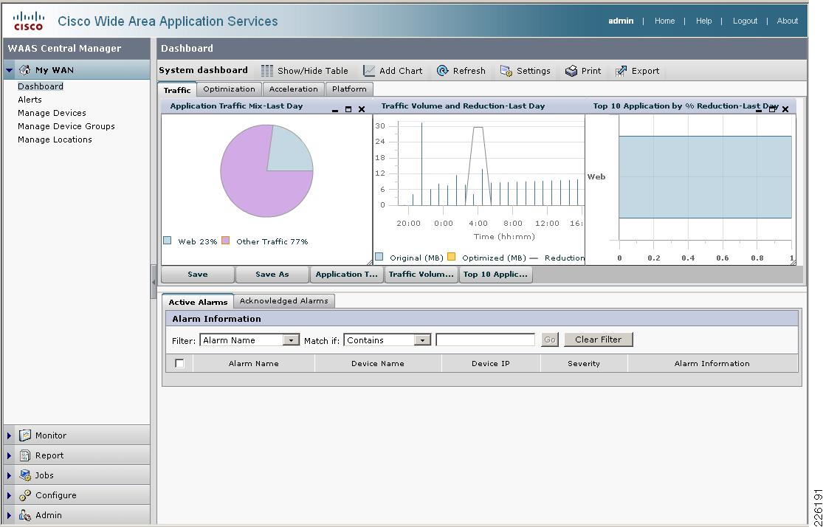Click the Print printer icon

point(571,71)
